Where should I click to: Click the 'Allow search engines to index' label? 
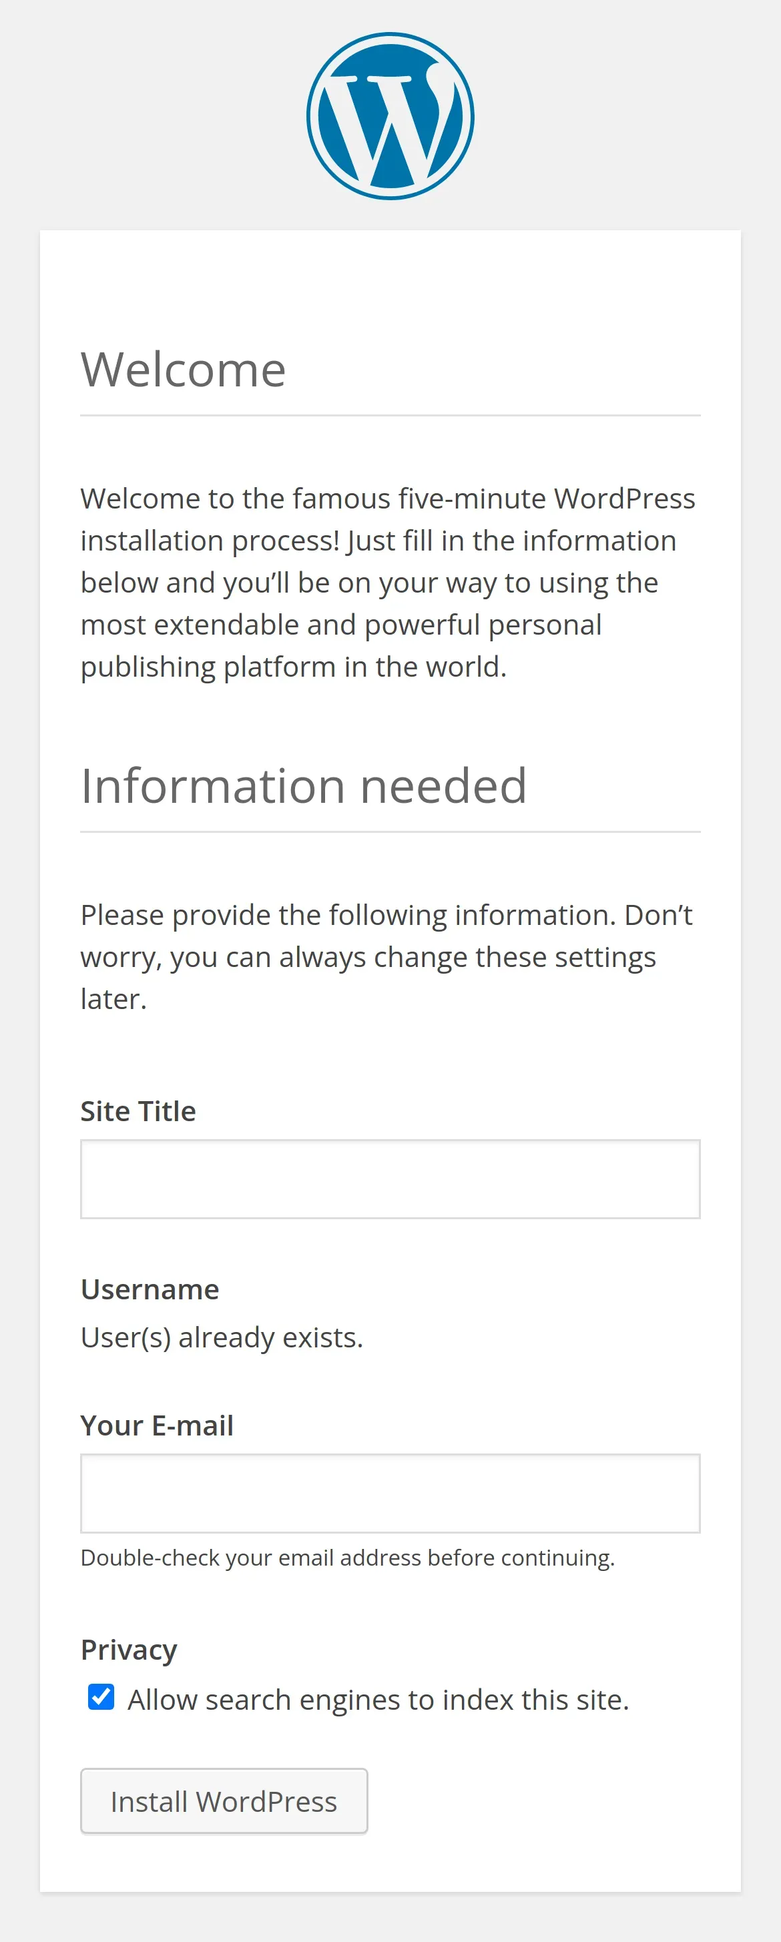(x=378, y=1700)
